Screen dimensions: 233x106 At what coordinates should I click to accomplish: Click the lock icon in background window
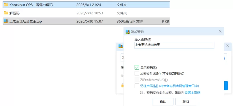pyautogui.click(x=122, y=85)
